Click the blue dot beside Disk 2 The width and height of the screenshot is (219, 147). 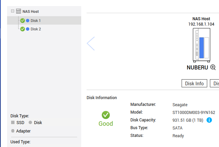click(28, 29)
